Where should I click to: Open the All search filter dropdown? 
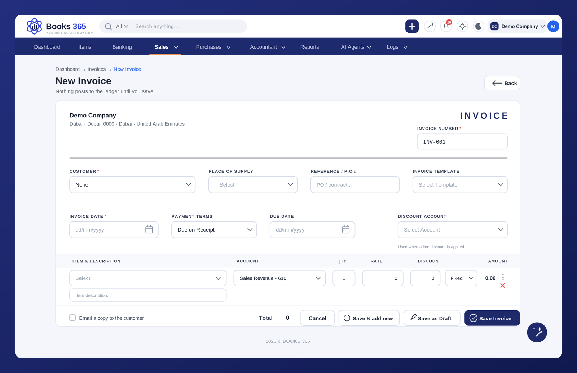tap(122, 26)
